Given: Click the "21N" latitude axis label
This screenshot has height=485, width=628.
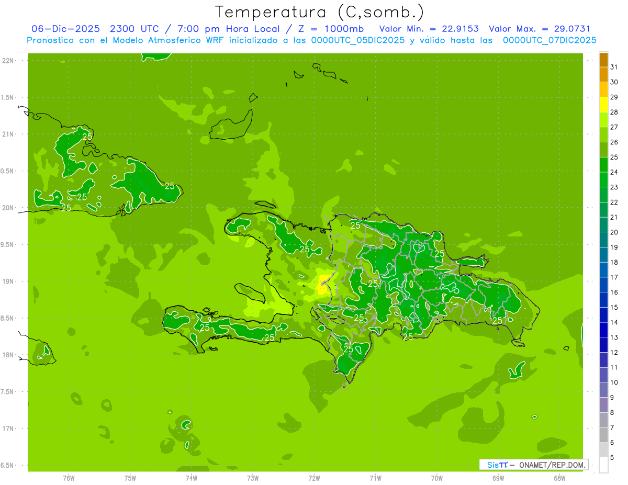Looking at the screenshot, I should 8,134.
